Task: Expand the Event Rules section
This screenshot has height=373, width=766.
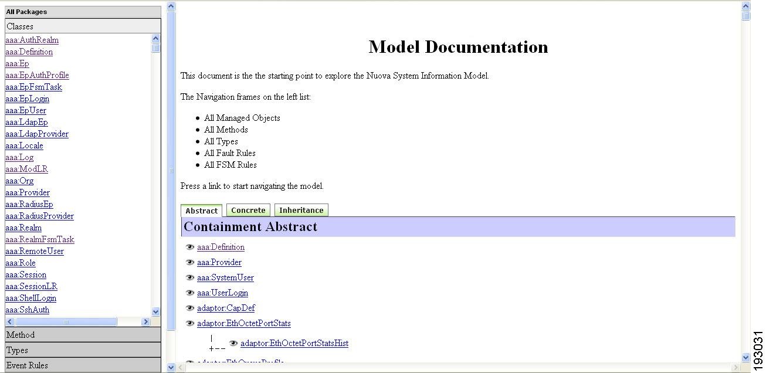Action: 83,365
